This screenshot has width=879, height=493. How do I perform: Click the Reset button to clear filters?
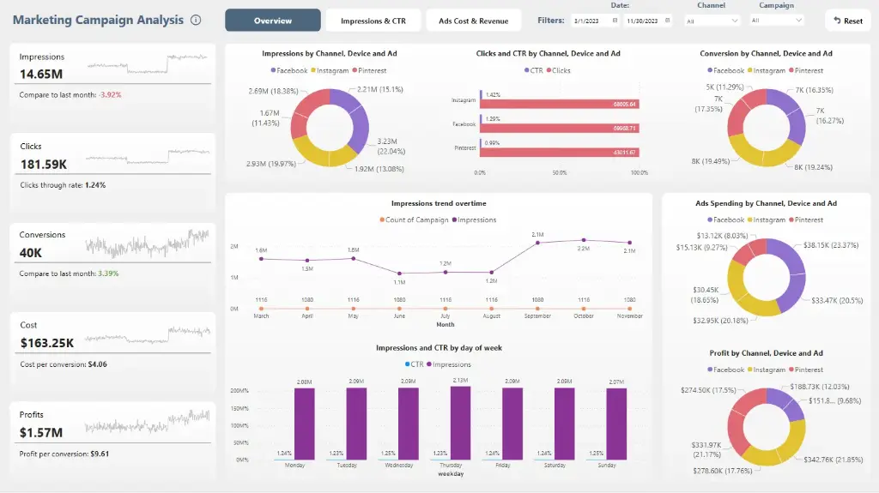[847, 21]
